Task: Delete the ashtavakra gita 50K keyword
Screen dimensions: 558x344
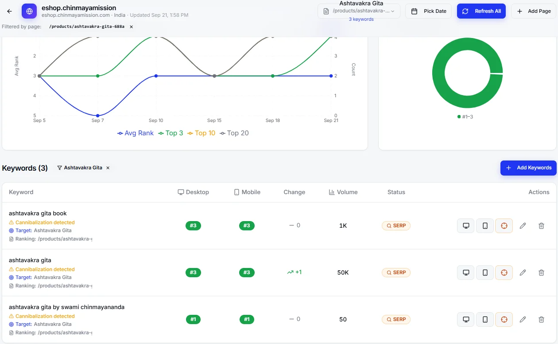Action: (541, 272)
